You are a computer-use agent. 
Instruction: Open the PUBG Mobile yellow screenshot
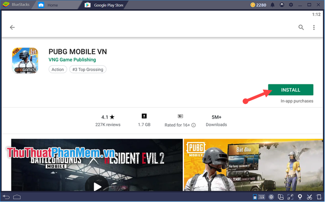pos(253,165)
